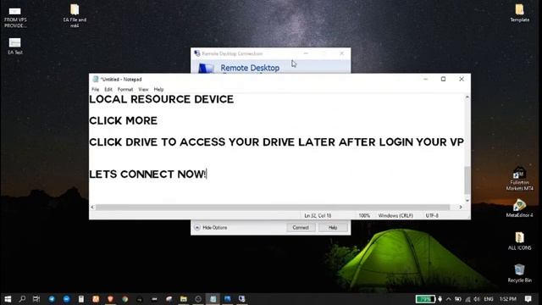Collapse Hide Options in Remote Desktop Connection
Viewport: 542px width, 305px height.
click(211, 228)
